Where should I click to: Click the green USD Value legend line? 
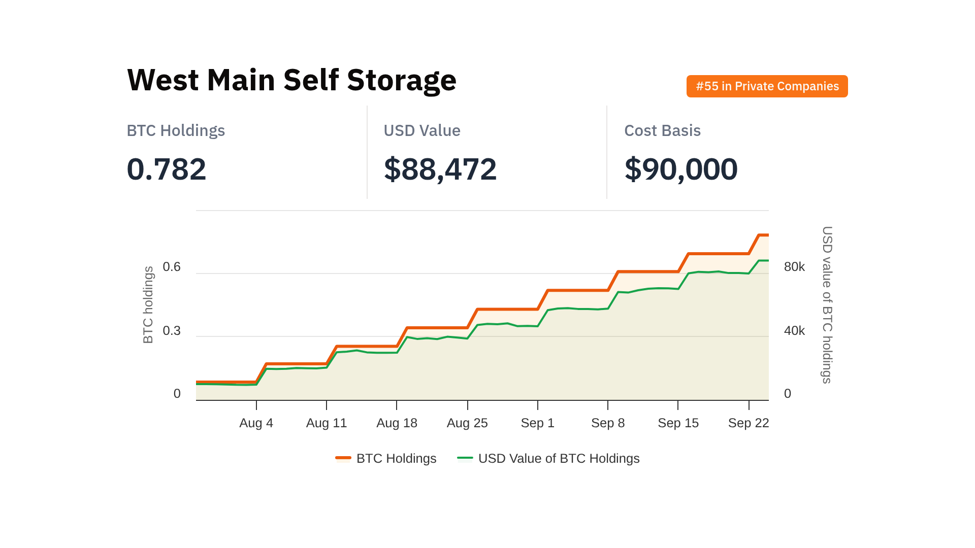(x=465, y=458)
